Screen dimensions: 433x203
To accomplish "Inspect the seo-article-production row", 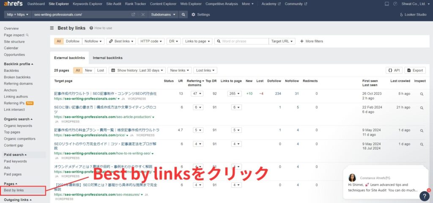I will click(422, 108).
